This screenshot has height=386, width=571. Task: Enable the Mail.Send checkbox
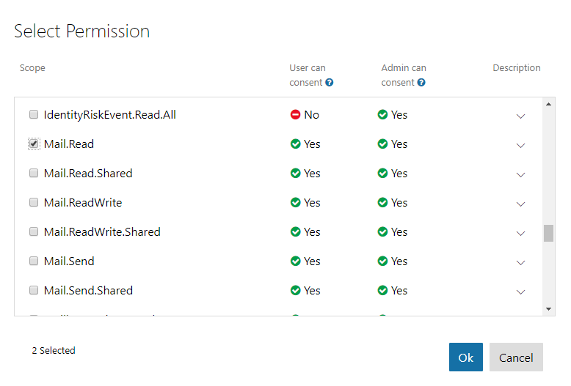pyautogui.click(x=34, y=261)
